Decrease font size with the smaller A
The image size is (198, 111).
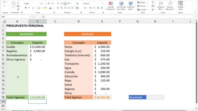pos(53,3)
